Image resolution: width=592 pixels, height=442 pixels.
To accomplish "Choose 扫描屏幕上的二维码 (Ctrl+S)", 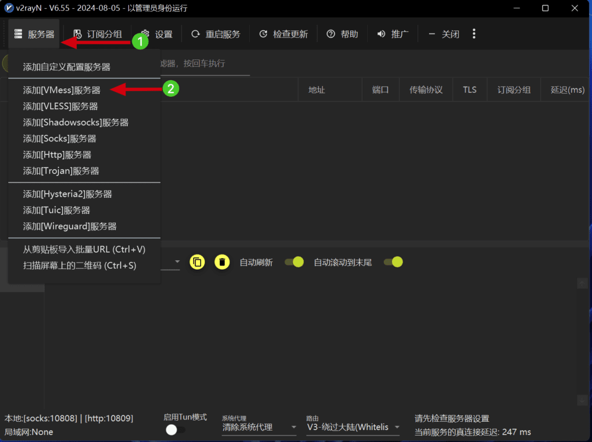I will [84, 265].
